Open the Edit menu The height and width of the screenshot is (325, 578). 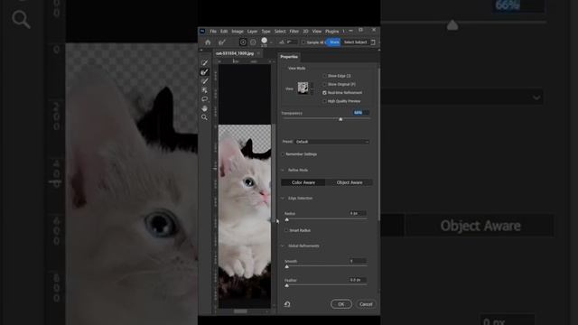click(224, 32)
